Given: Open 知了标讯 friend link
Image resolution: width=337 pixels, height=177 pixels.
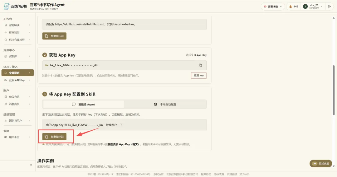Looking at the screenshot, I should click(x=244, y=174).
